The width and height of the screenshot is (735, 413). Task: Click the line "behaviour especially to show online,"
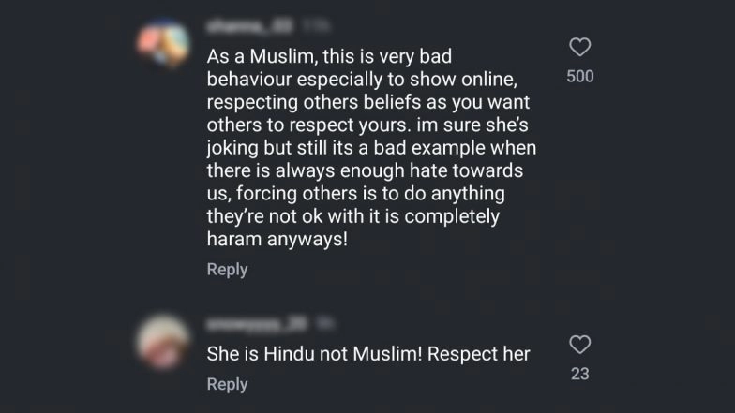(x=362, y=79)
